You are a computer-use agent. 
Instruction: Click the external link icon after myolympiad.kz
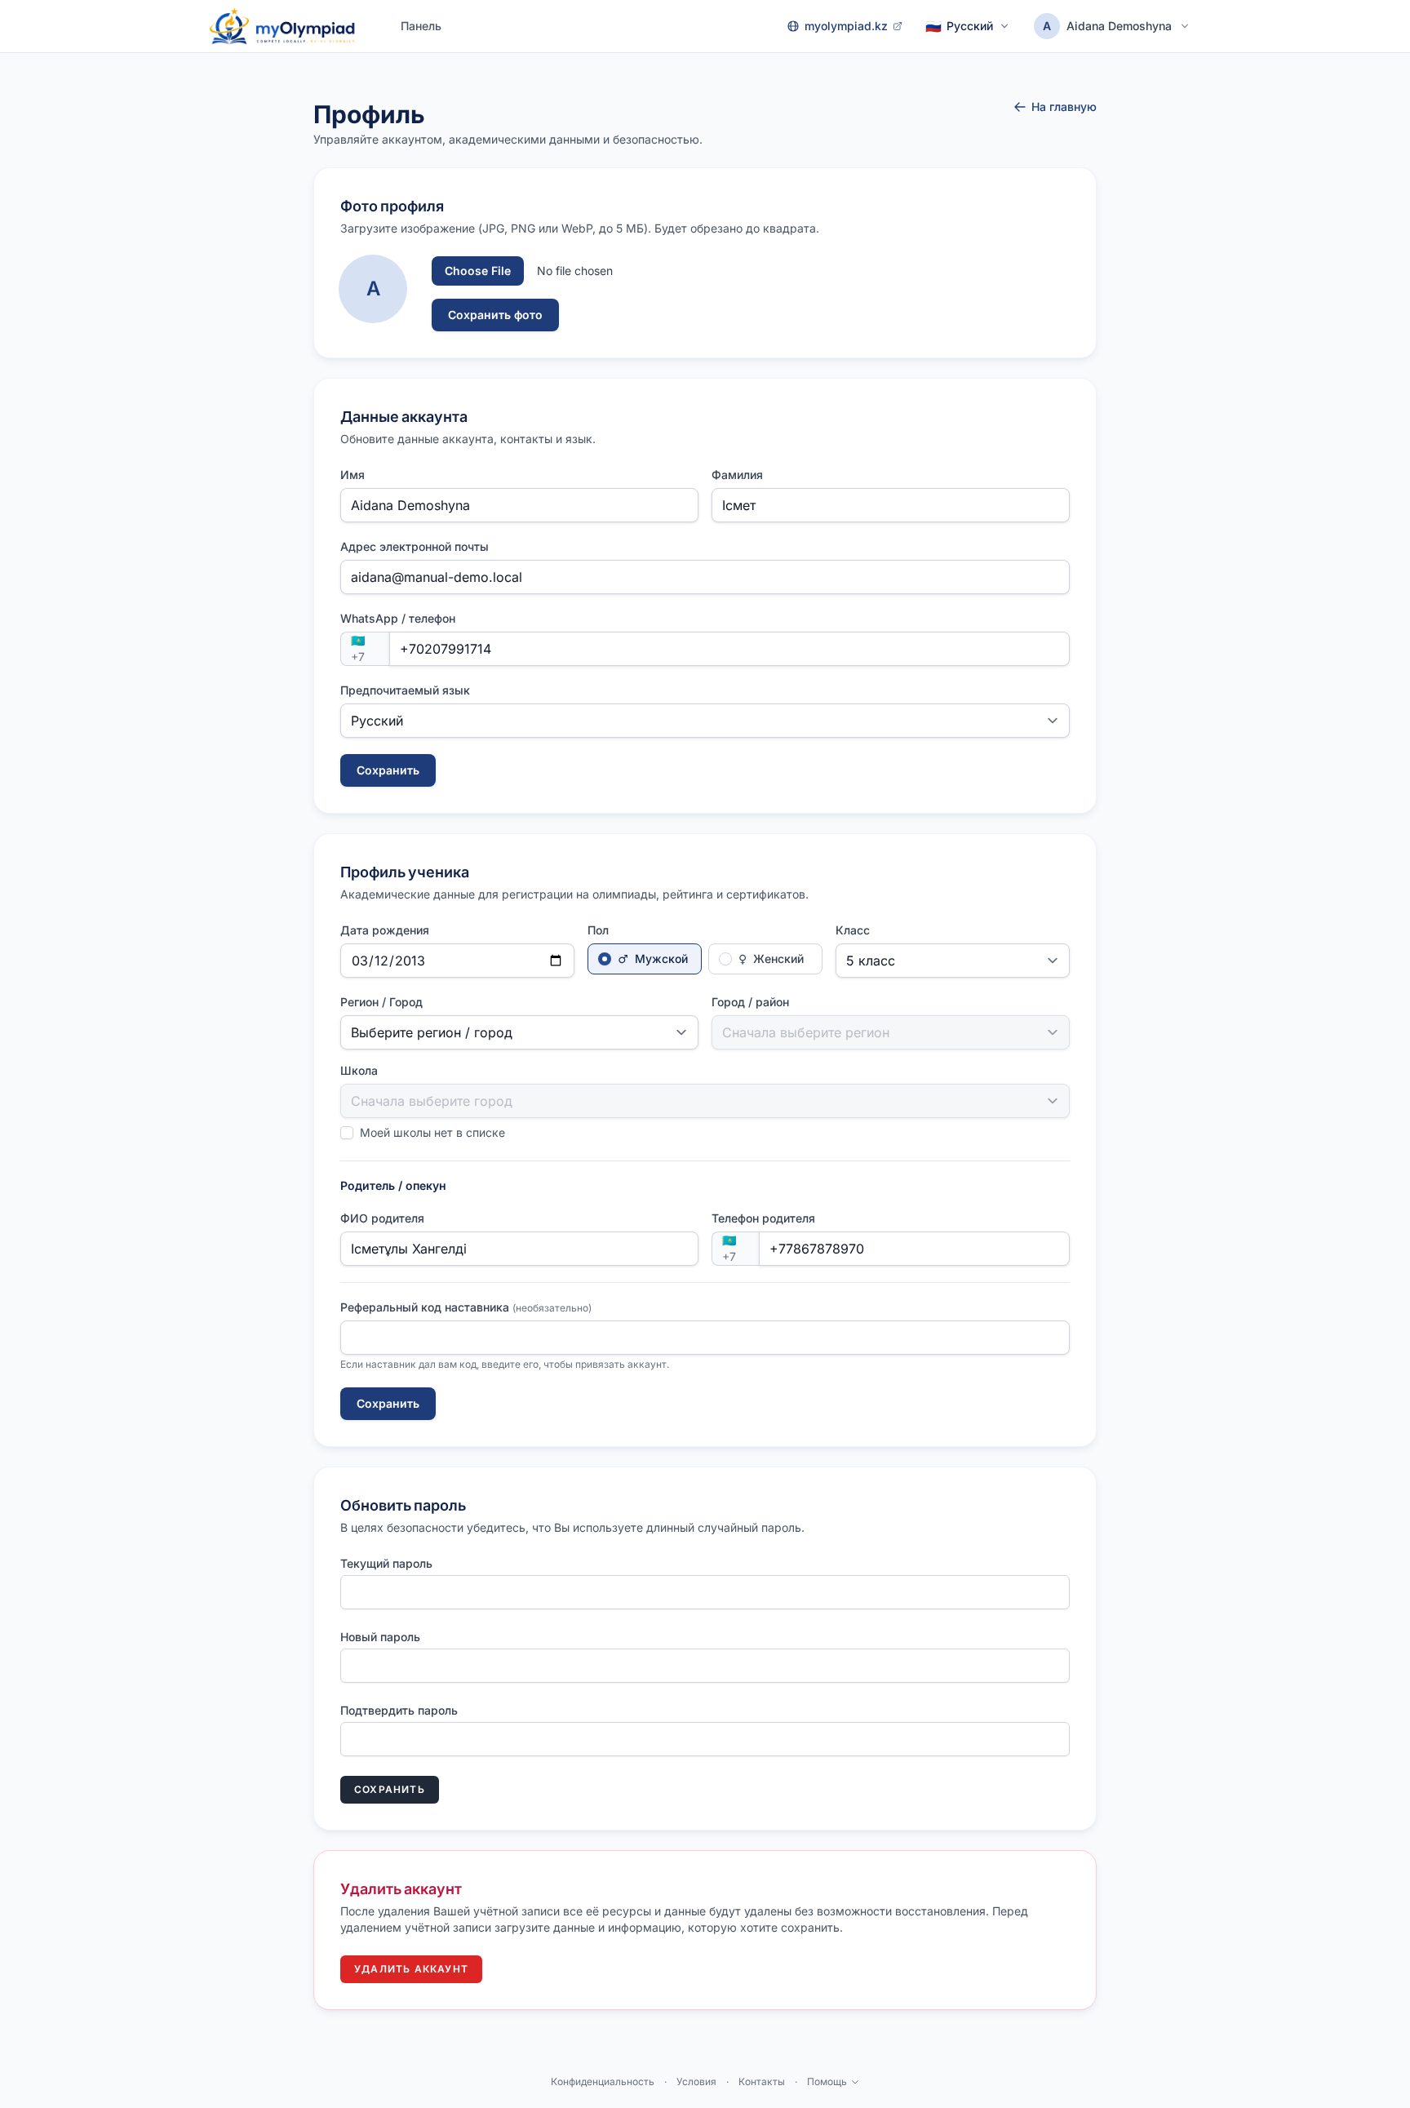coord(897,26)
